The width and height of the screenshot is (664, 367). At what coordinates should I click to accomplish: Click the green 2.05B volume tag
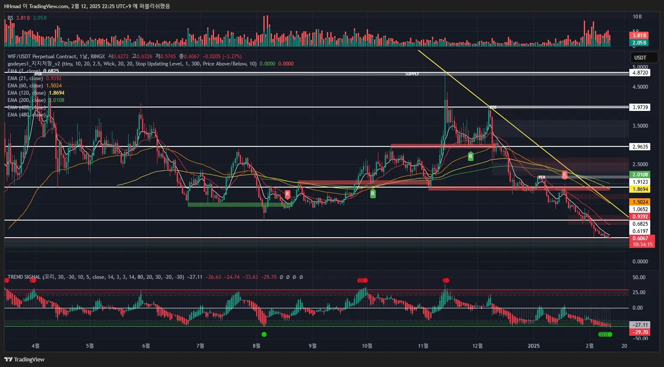(x=639, y=43)
